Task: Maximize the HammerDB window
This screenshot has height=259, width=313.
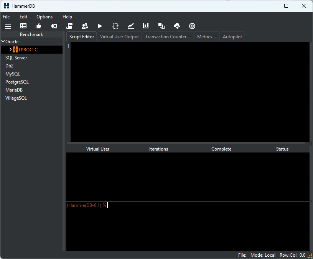Action: pos(286,6)
